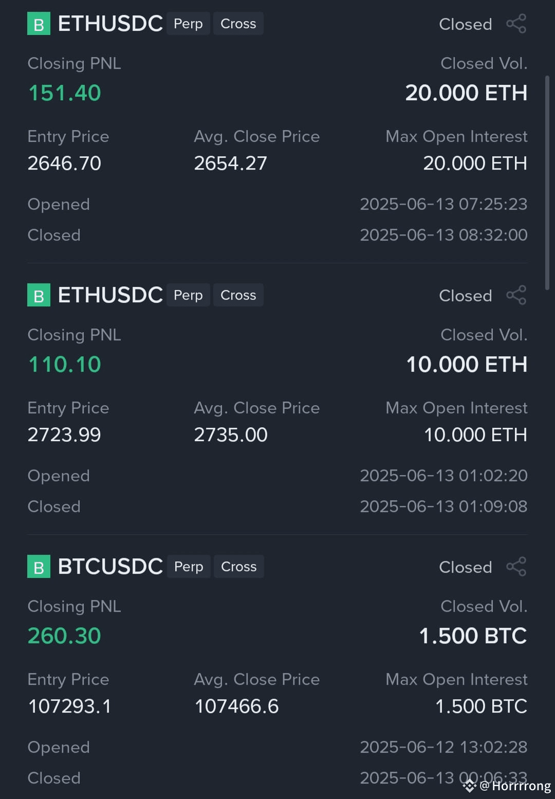The image size is (555, 799).
Task: Click the vertical scrollbar on the right edge
Action: (547, 183)
